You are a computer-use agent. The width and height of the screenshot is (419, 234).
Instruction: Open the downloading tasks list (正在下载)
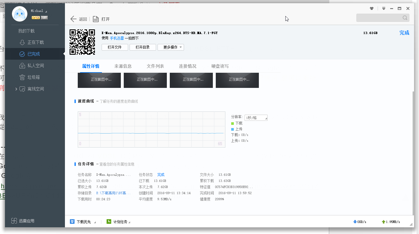pyautogui.click(x=36, y=42)
